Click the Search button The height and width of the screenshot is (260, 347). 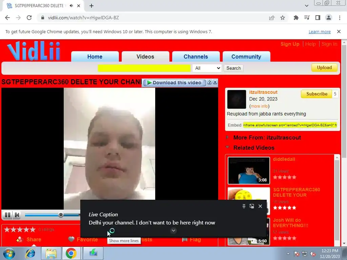[x=233, y=68]
